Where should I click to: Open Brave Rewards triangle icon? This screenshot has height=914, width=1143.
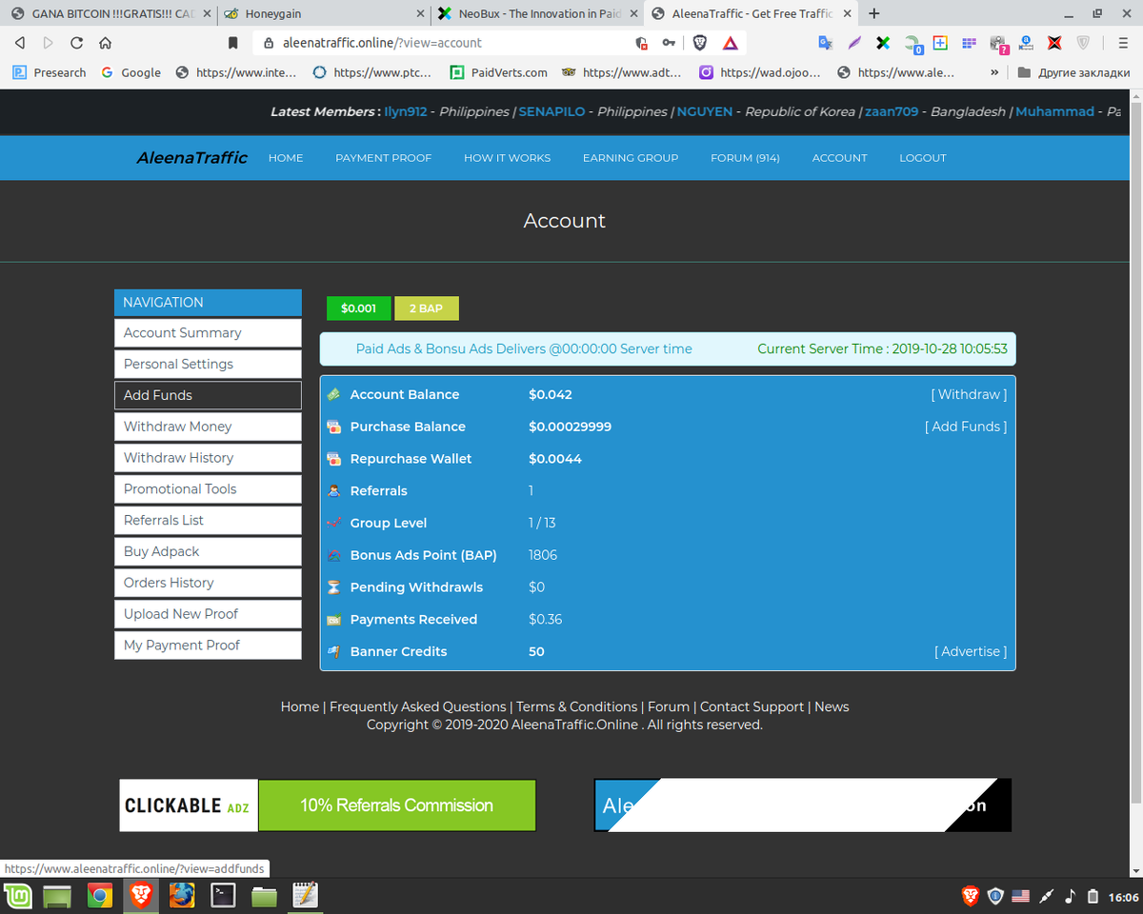(730, 43)
